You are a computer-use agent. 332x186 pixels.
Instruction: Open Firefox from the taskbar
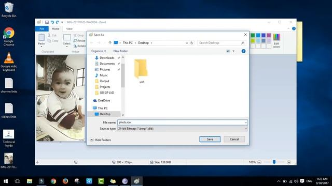65,181
